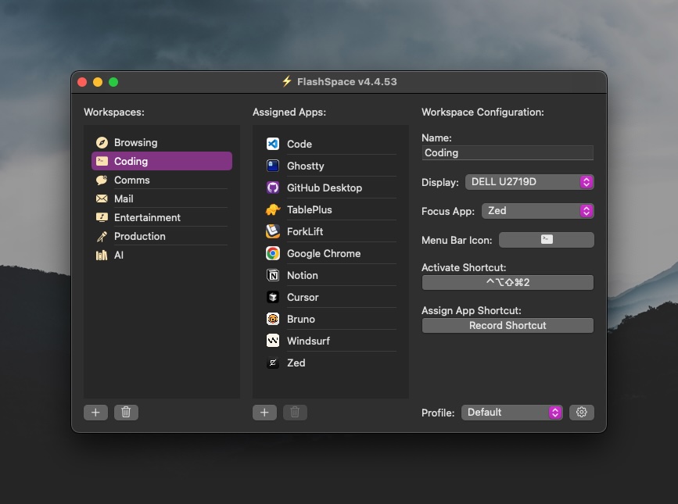Click the disabled assigned apps trash button
Screen dimensions: 678x504
point(295,413)
